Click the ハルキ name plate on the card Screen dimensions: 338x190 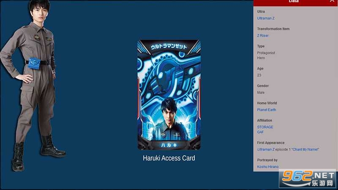click(169, 145)
